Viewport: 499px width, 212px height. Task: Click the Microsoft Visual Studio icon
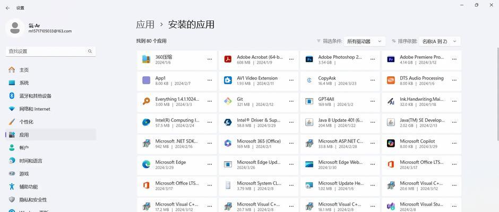(x=391, y=206)
